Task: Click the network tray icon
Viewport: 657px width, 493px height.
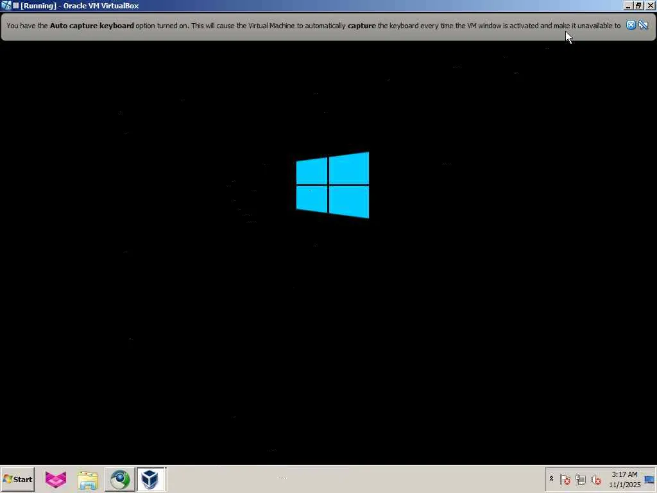Action: (x=580, y=479)
